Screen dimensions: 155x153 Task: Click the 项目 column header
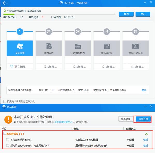[4, 129]
